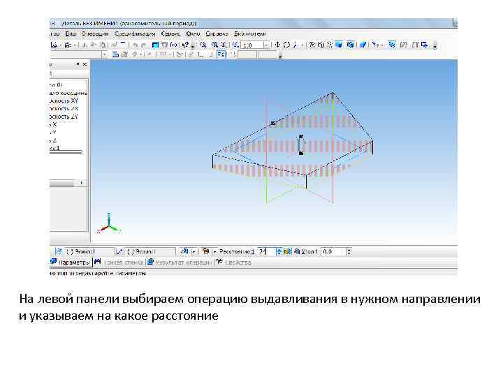Select Ось Z in model tree
The width and height of the screenshot is (503, 377).
tap(53, 140)
